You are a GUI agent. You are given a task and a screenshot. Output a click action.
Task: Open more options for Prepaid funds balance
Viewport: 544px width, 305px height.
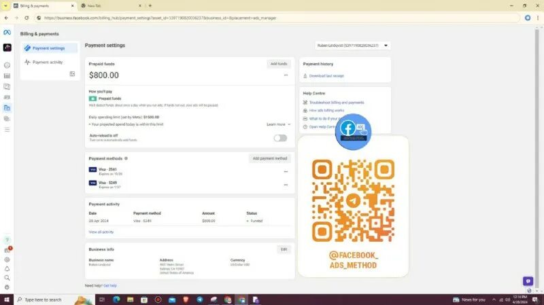(x=286, y=75)
